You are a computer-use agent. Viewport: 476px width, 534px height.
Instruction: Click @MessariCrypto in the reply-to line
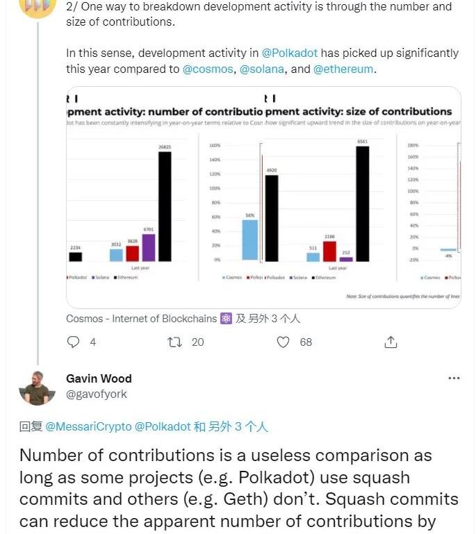88,427
